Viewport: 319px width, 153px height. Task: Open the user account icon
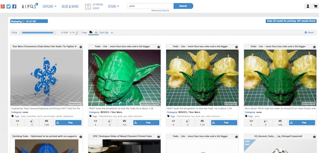click(308, 6)
